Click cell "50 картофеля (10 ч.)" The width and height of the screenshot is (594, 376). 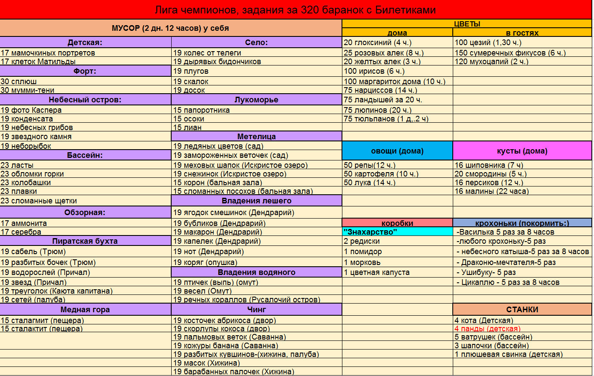point(397,174)
